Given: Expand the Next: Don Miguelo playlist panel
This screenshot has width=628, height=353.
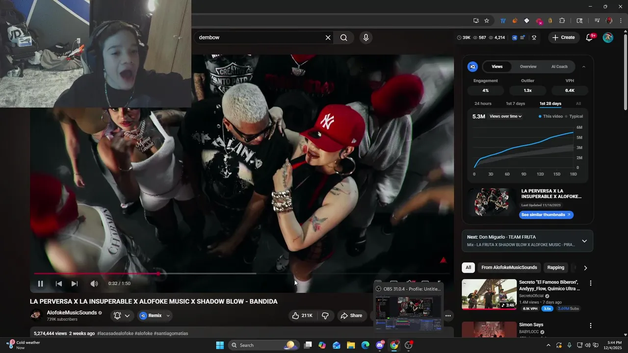Looking at the screenshot, I should tap(584, 241).
